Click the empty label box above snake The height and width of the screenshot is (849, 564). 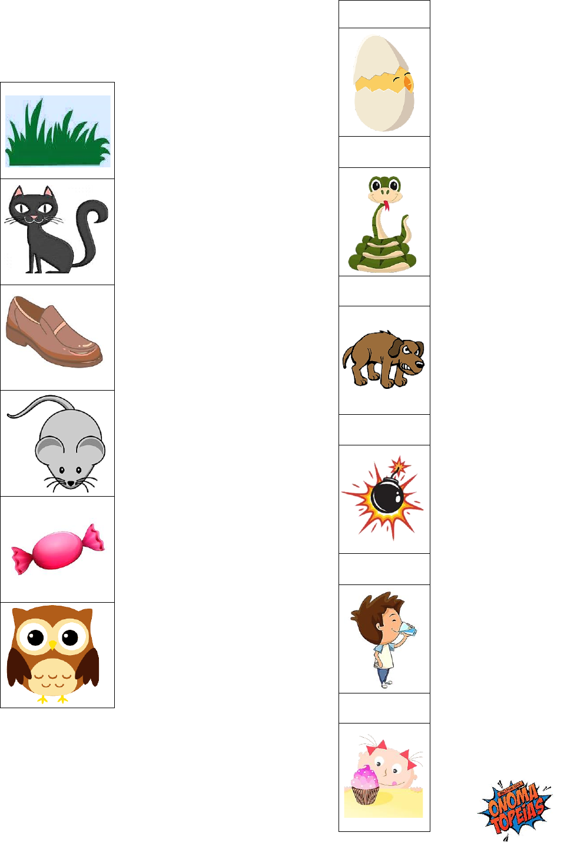click(384, 152)
